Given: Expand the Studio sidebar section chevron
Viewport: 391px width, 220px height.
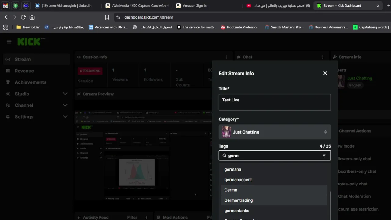Looking at the screenshot, I should (65, 94).
